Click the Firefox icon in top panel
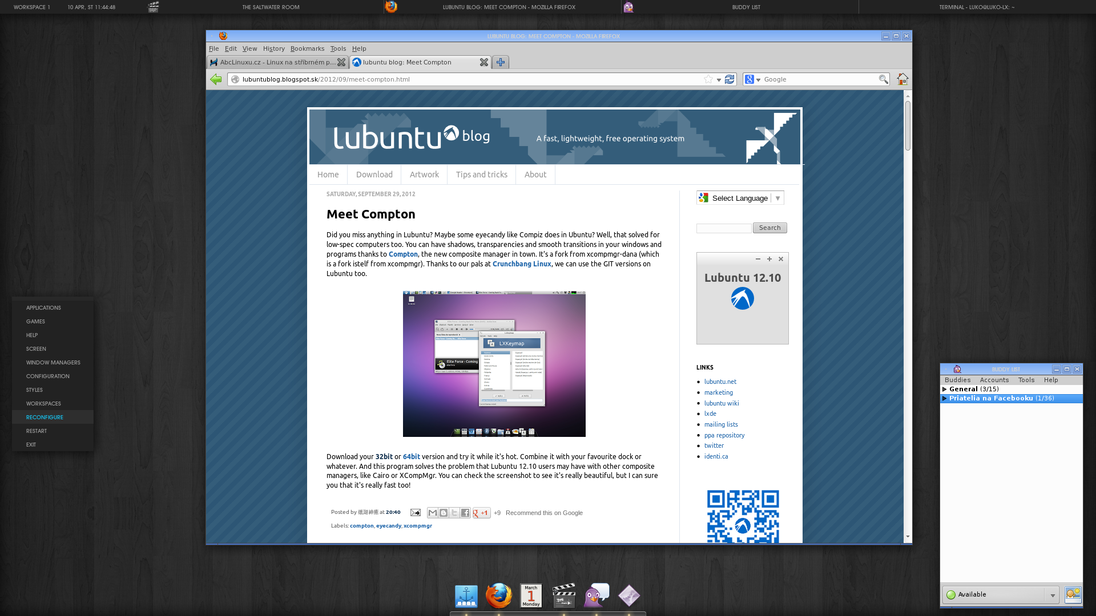This screenshot has width=1096, height=616. coord(391,7)
